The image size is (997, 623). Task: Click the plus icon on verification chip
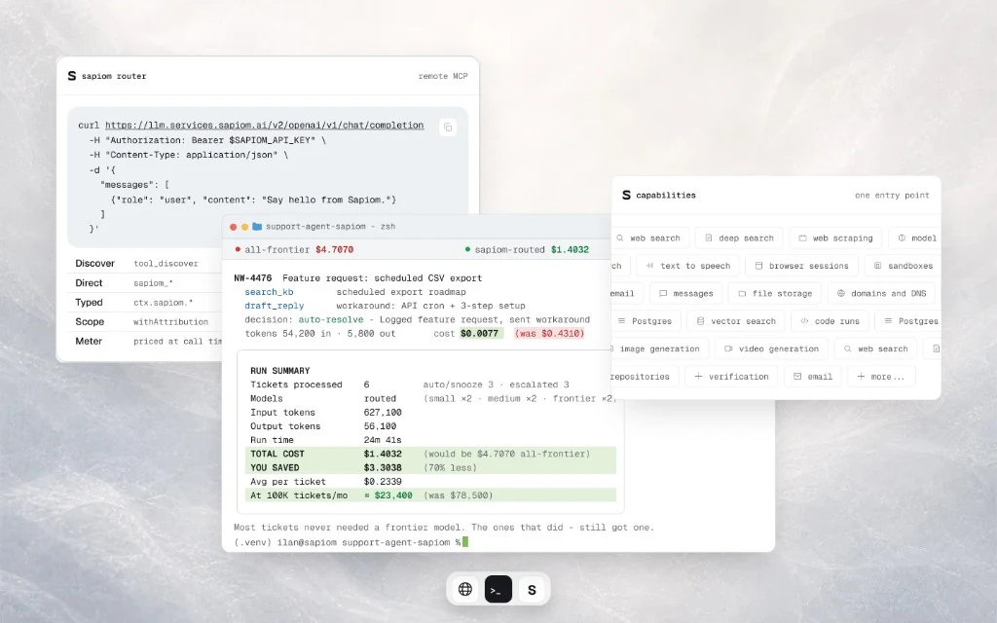pos(698,377)
